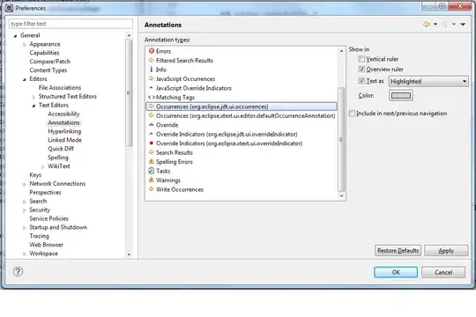Click red square icon of xtext Override Indicators

pyautogui.click(x=152, y=143)
